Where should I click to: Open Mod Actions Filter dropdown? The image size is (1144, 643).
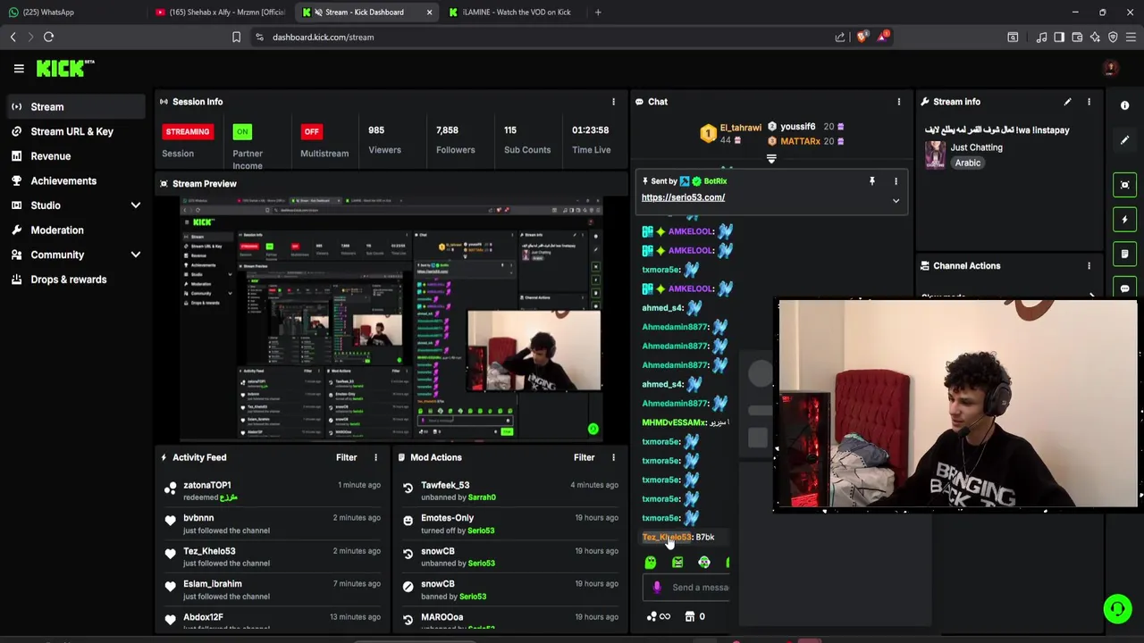pos(584,457)
